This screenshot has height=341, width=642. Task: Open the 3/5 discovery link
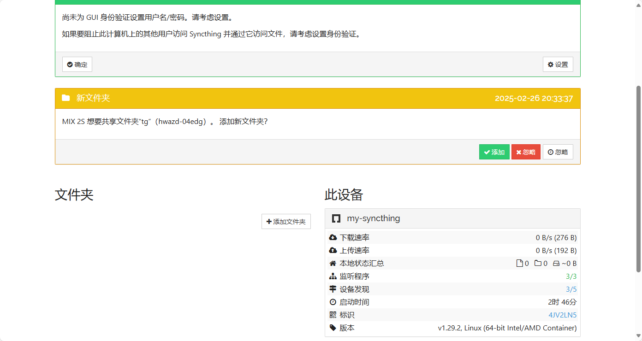(x=571, y=289)
